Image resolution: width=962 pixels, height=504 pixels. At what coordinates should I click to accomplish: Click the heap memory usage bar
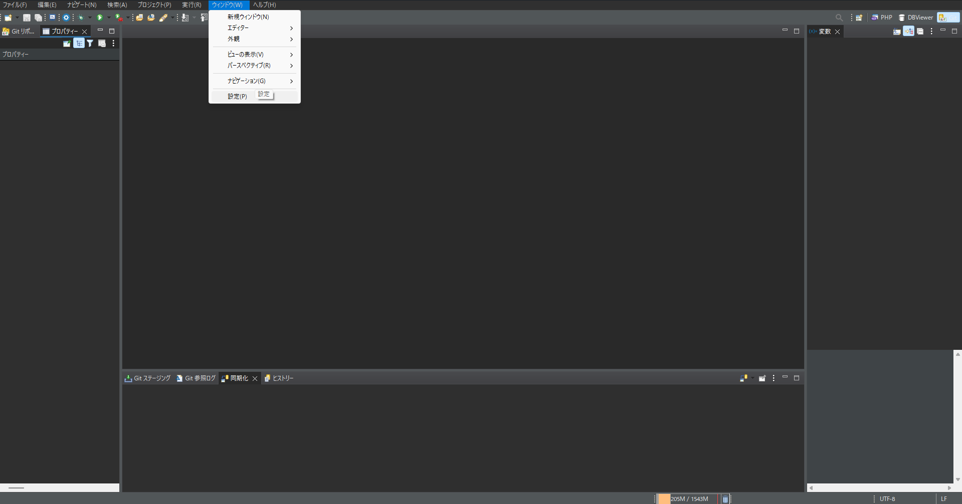687,499
